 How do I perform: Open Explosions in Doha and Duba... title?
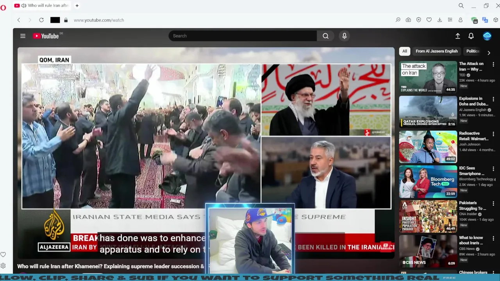[x=473, y=101]
